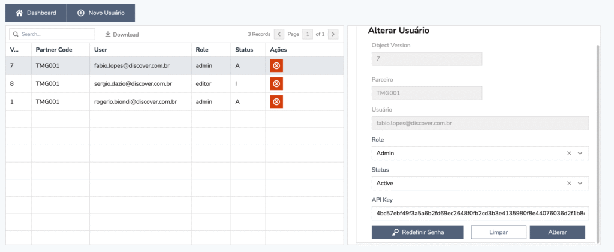Click the delete icon for fabio.lopes user
This screenshot has height=252, width=614.
click(276, 66)
